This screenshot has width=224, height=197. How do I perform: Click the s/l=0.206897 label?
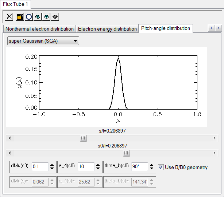pyautogui.click(x=112, y=131)
